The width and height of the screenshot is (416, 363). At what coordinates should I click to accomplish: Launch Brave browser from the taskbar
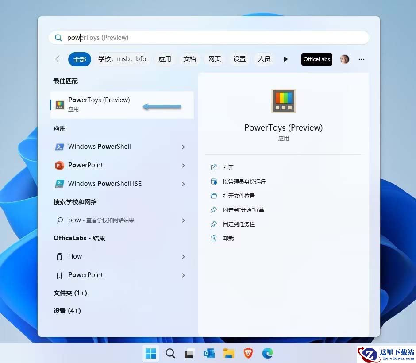[248, 353]
